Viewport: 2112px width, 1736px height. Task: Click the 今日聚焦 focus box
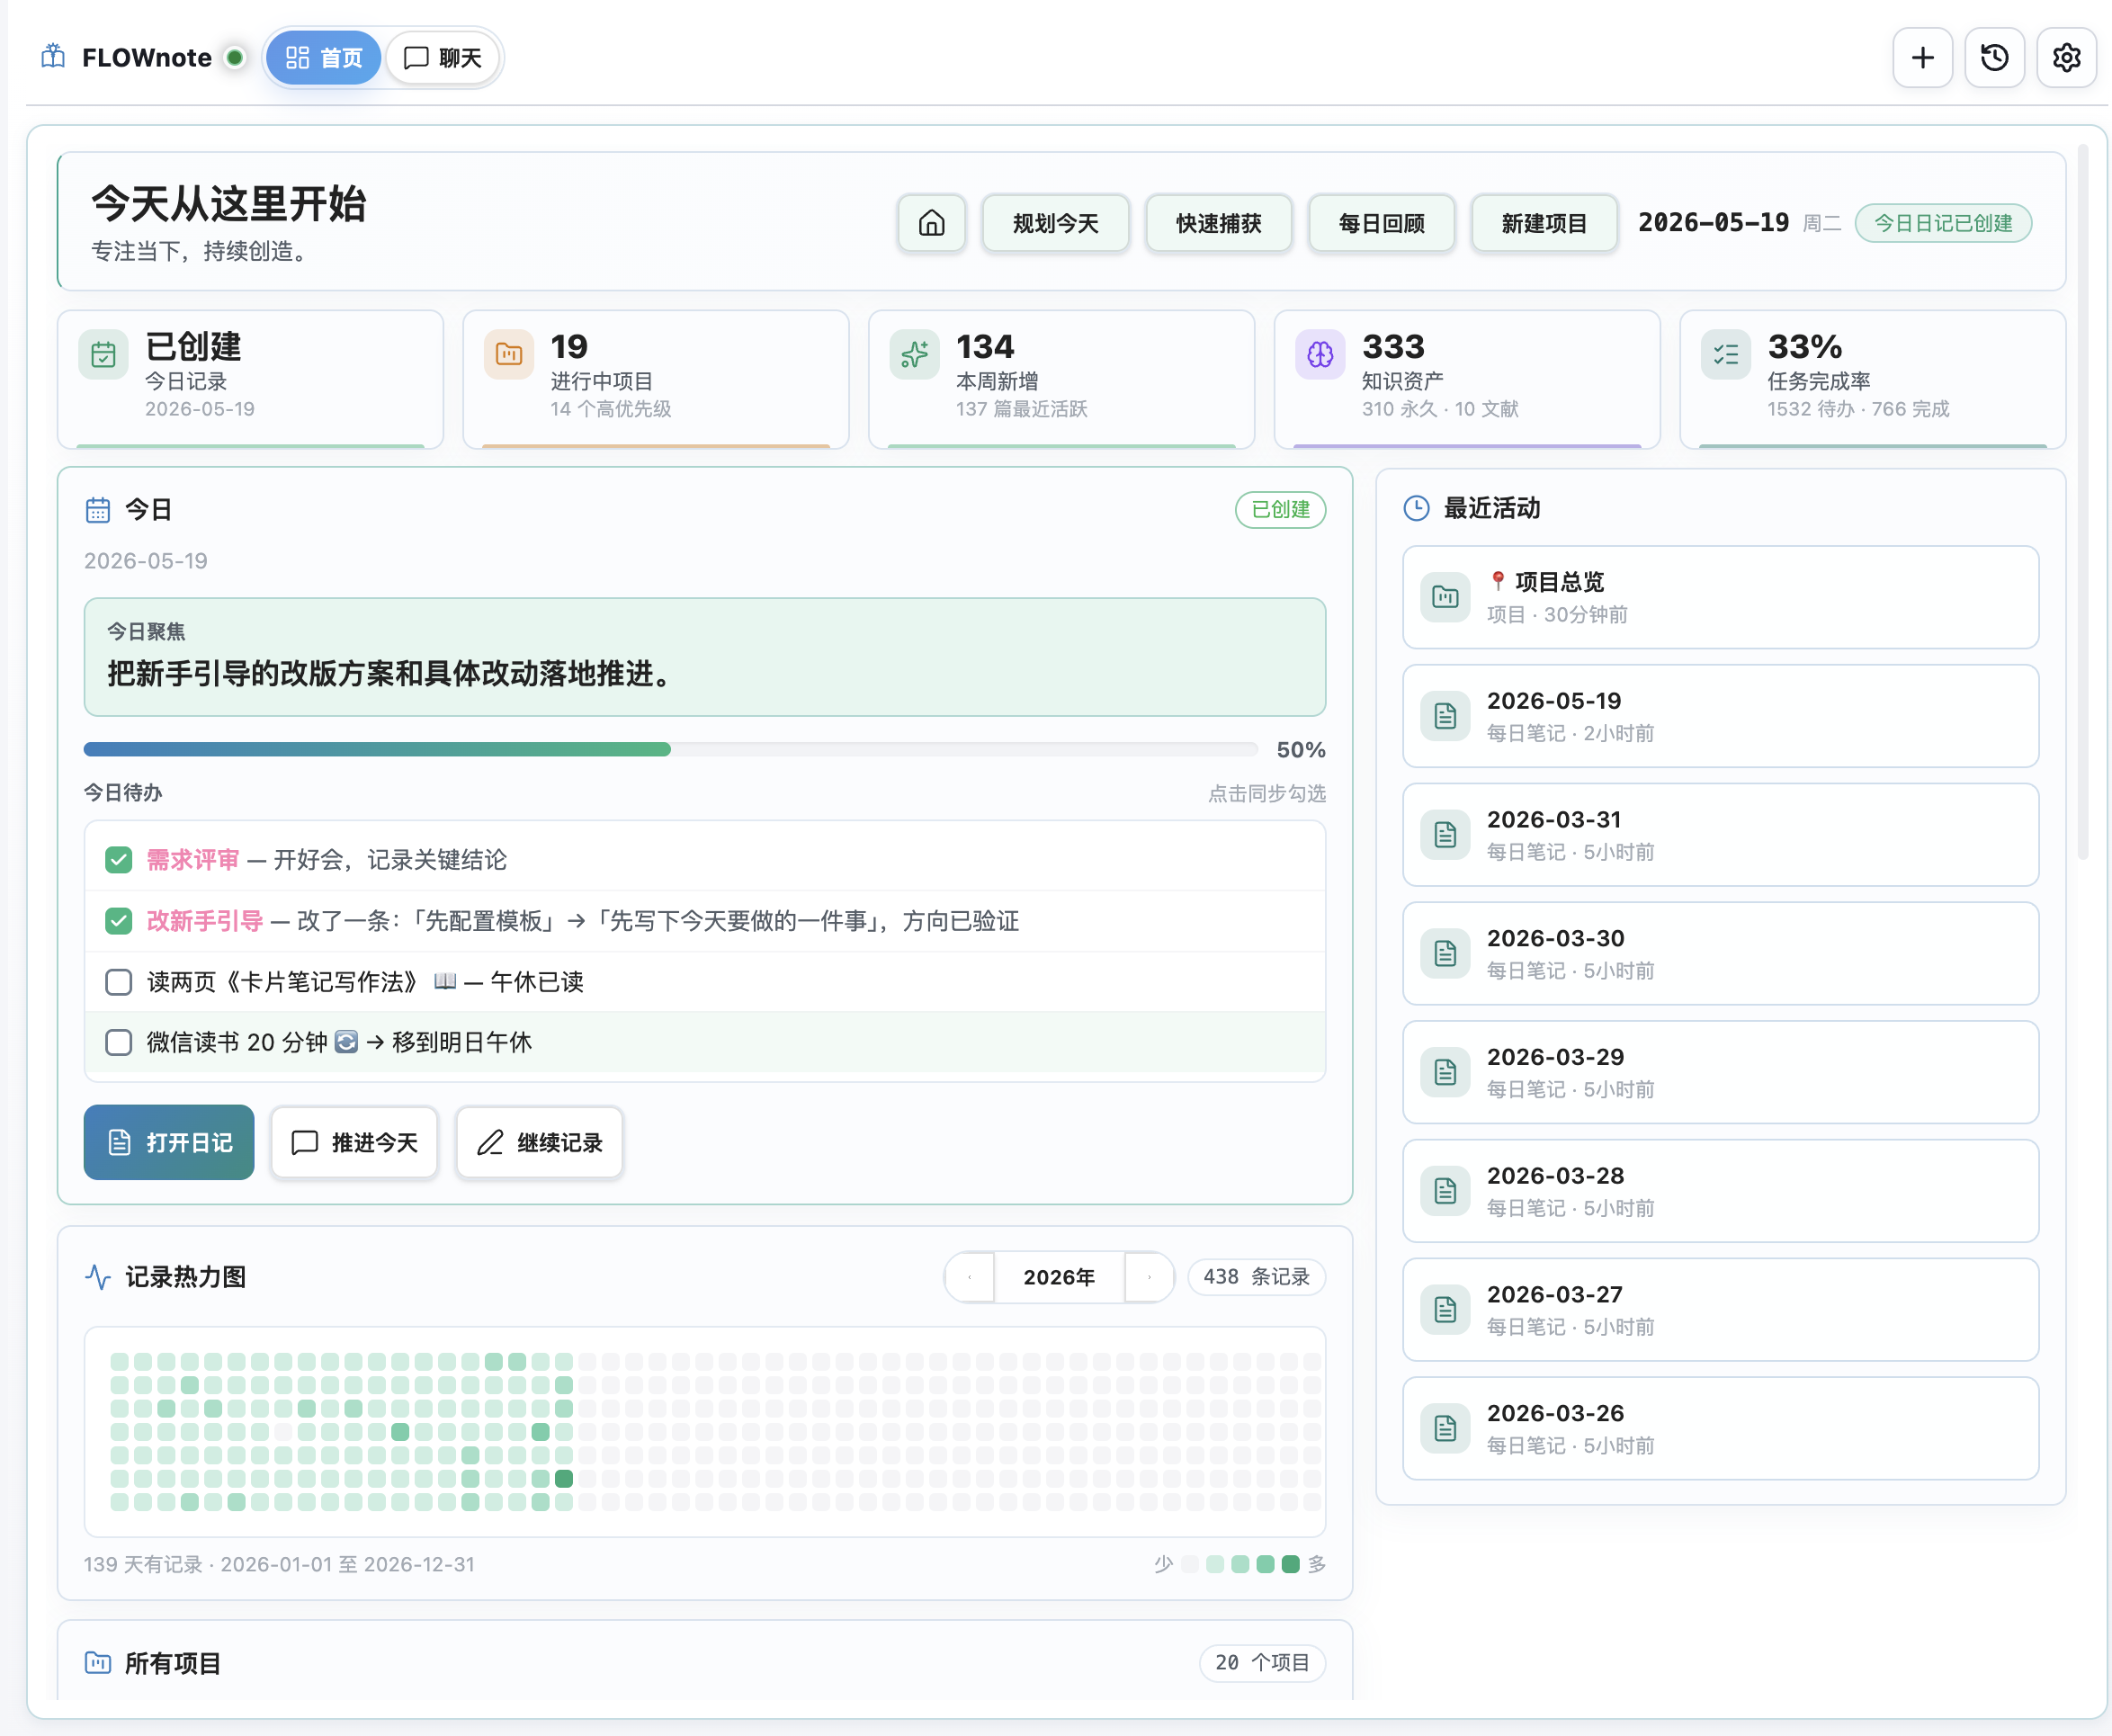[704, 657]
